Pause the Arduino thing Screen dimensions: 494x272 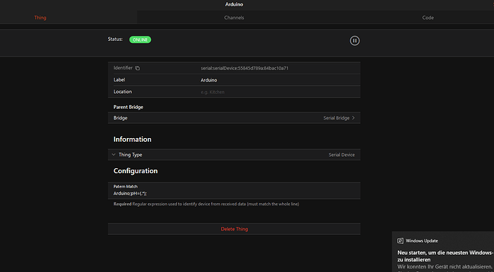354,41
